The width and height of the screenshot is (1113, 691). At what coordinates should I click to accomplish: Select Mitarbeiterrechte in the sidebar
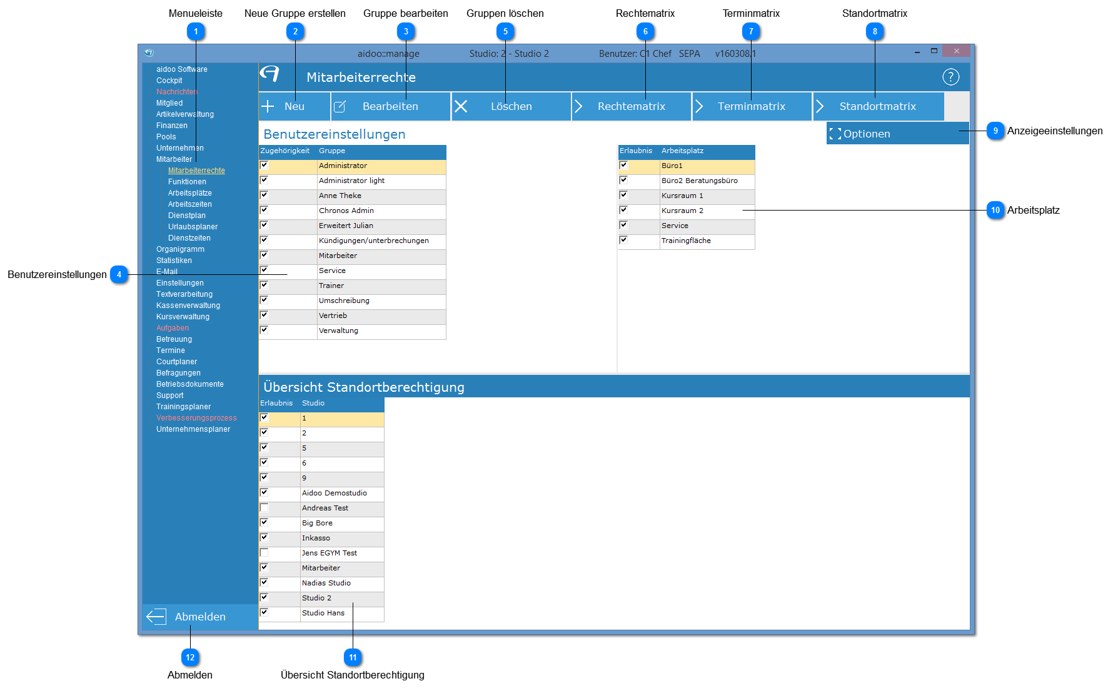coord(196,171)
